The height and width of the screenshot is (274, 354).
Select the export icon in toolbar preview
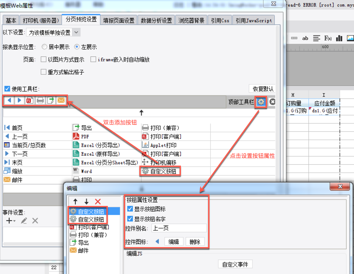[51, 100]
